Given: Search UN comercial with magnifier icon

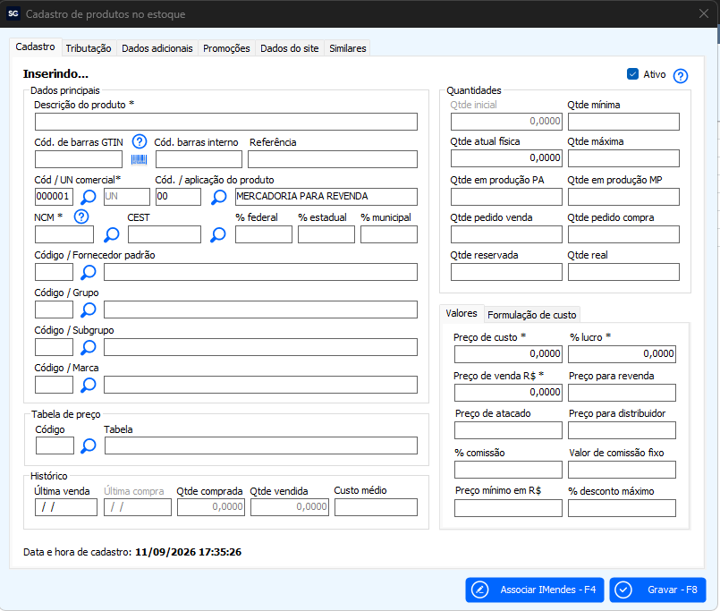Looking at the screenshot, I should [89, 197].
